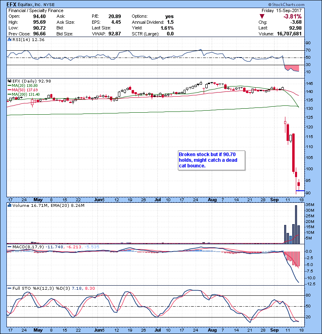Click the MACD histogram value -5.535

92,247
